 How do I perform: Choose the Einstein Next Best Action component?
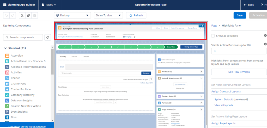pyautogui.click(x=26, y=106)
